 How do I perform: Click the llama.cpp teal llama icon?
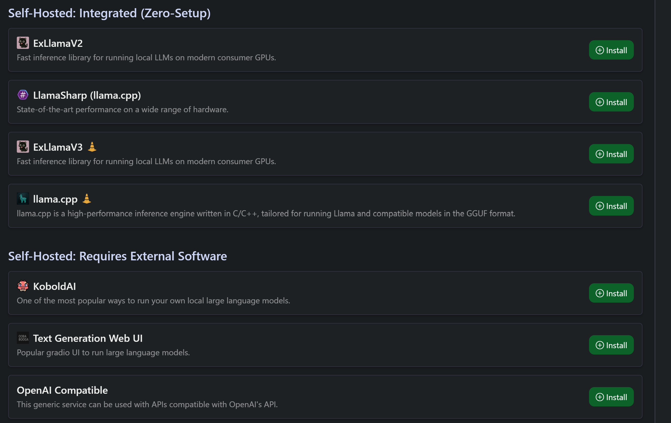pos(23,199)
